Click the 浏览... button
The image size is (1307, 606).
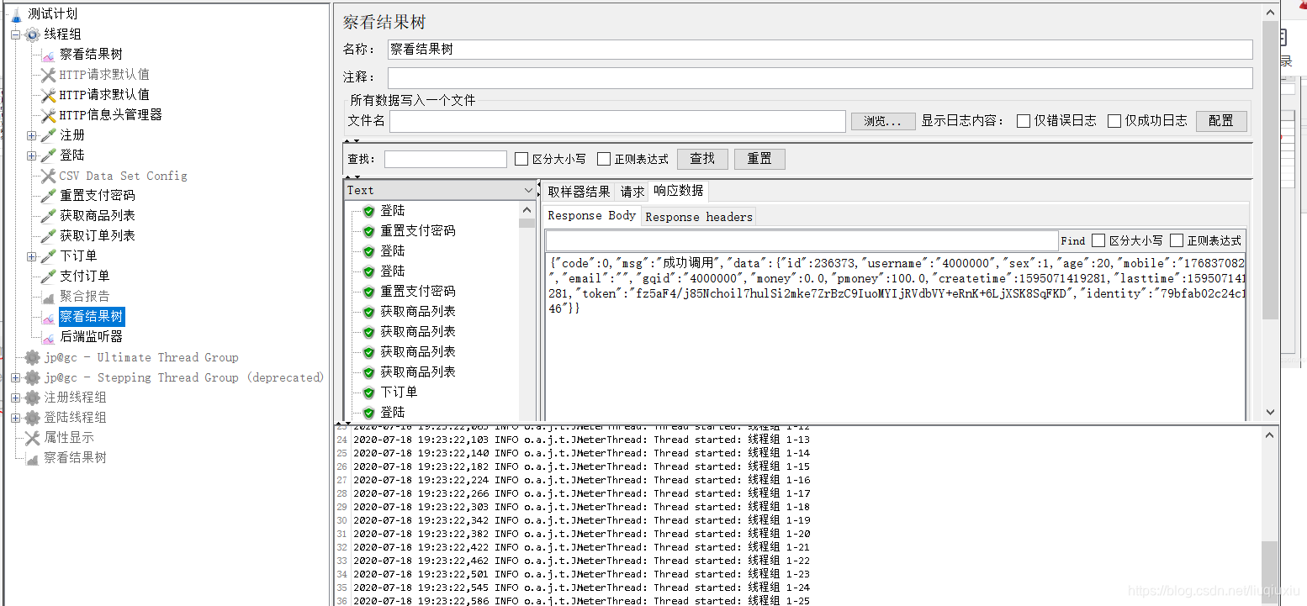click(x=883, y=121)
